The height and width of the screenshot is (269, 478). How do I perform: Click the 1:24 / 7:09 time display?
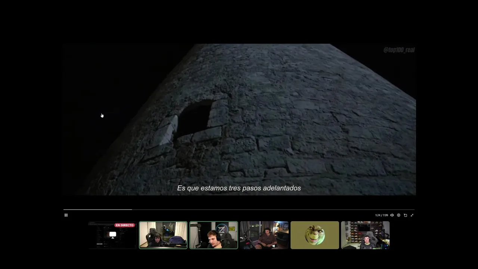tap(381, 215)
